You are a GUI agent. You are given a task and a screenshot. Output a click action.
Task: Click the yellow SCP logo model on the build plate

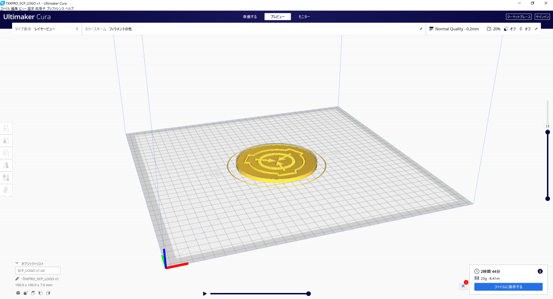pos(276,163)
